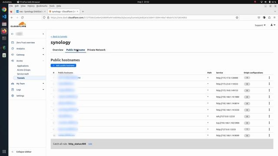Open row menu for http://172.17.0.1:30000

click(269, 78)
